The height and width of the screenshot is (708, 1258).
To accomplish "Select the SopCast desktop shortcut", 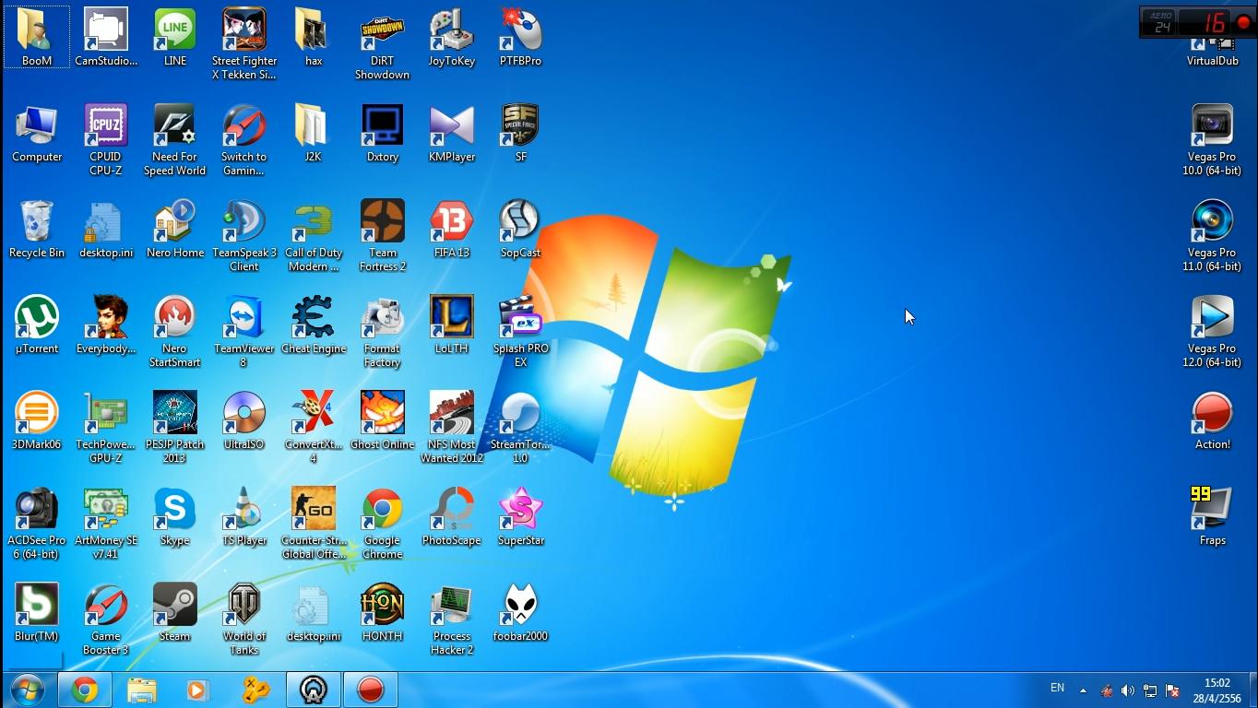I will pyautogui.click(x=521, y=229).
